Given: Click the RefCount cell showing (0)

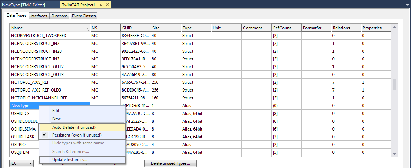Looking at the screenshot, I should point(287,106).
